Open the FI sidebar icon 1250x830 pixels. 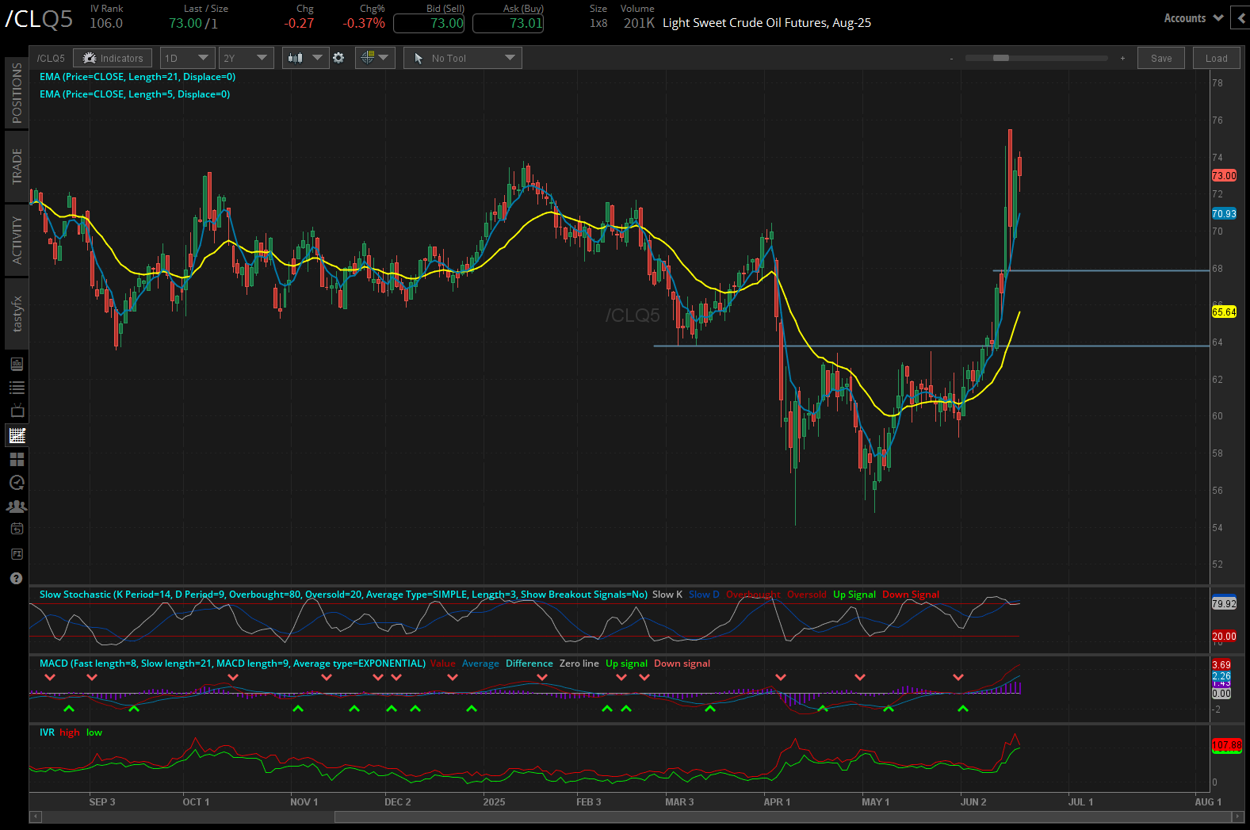click(17, 553)
